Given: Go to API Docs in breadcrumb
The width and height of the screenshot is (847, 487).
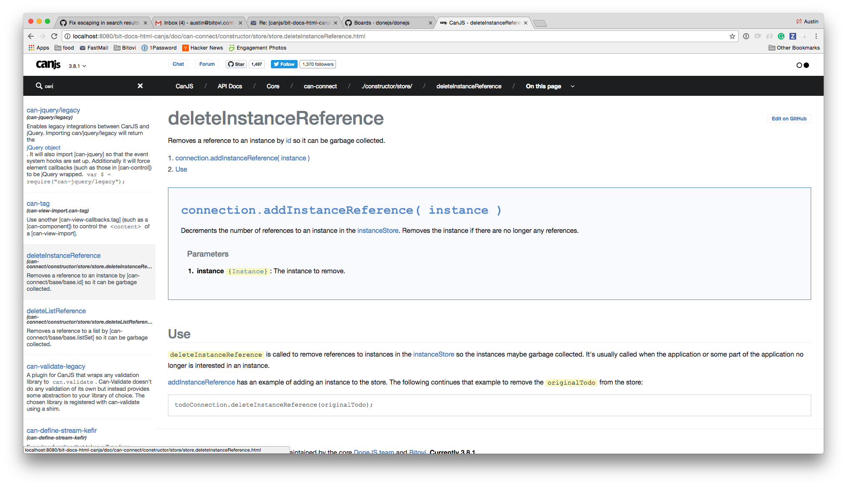Looking at the screenshot, I should [230, 86].
